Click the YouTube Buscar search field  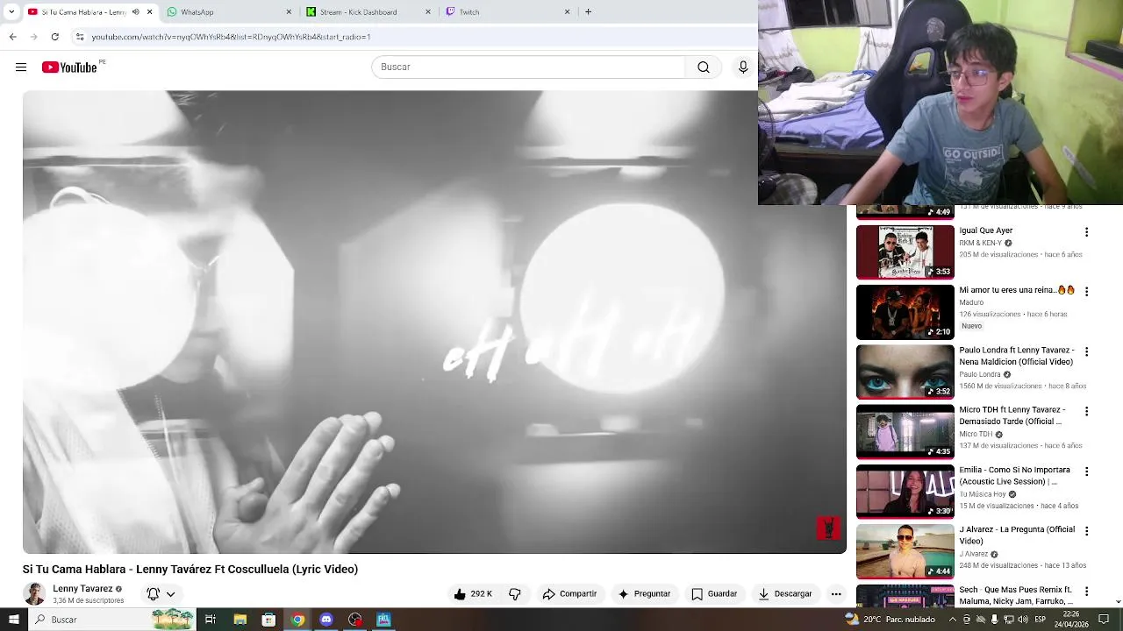click(528, 67)
